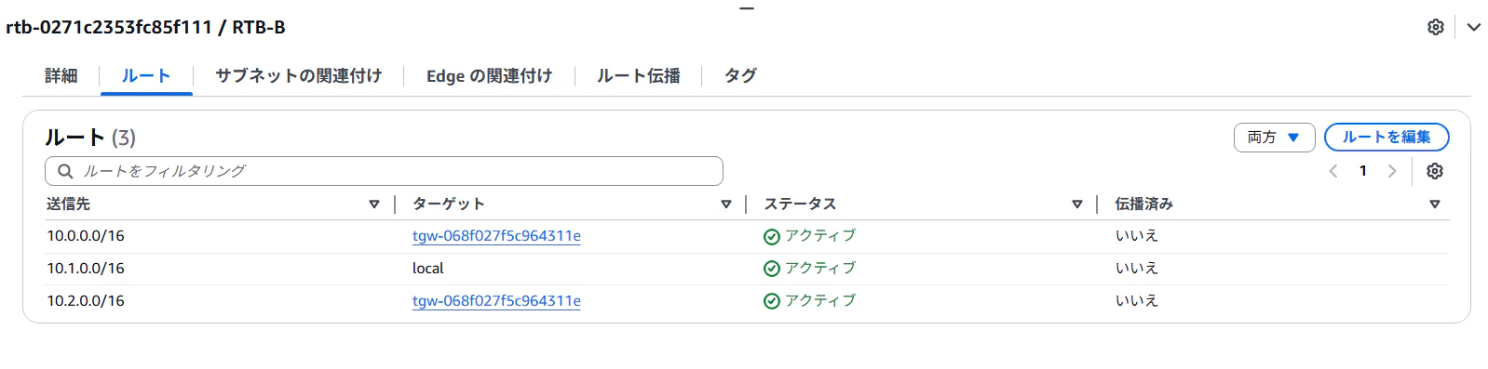Click the search magnifier icon in filter
This screenshot has height=369, width=1488.
[x=65, y=171]
